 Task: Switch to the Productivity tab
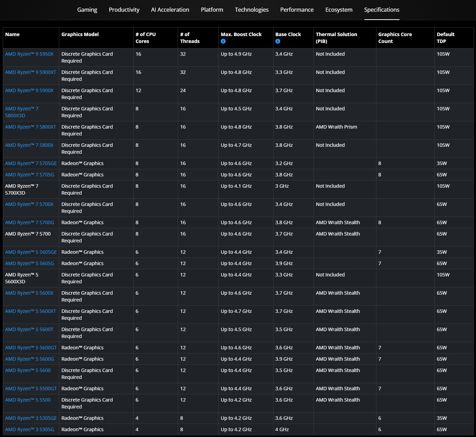[124, 10]
